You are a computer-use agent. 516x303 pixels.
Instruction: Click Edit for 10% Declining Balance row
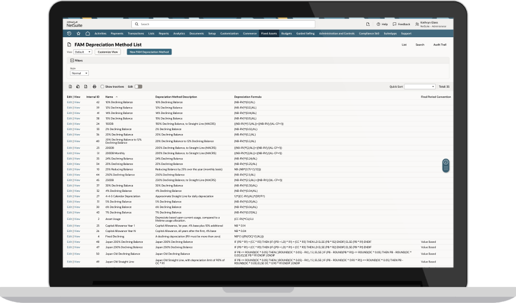coord(69,102)
